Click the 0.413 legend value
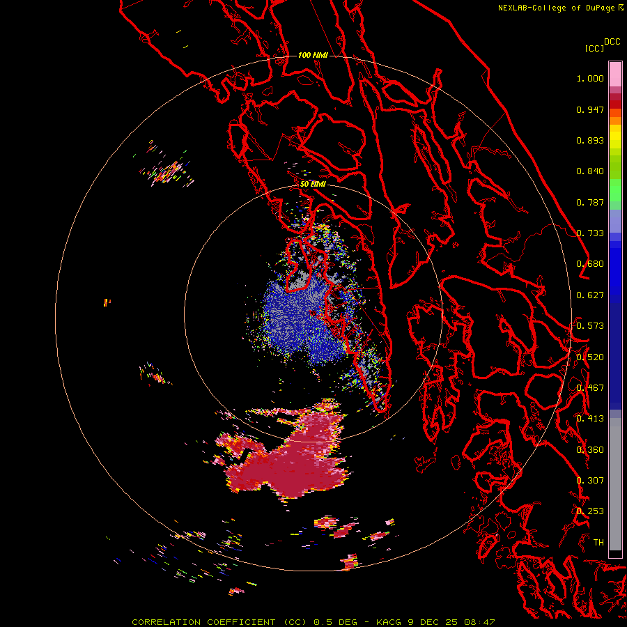Image resolution: width=627 pixels, height=627 pixels. (590, 419)
